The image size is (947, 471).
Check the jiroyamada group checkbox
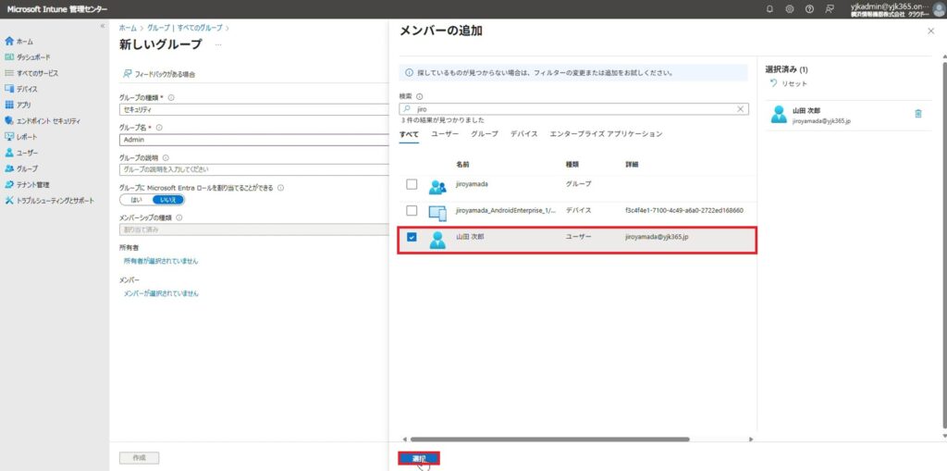(412, 184)
